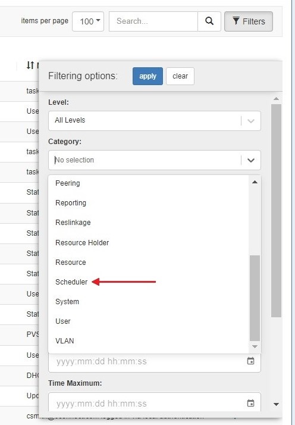Expand the items per page 100 dropdown
Viewport: 295px width, 425px height.
click(88, 21)
